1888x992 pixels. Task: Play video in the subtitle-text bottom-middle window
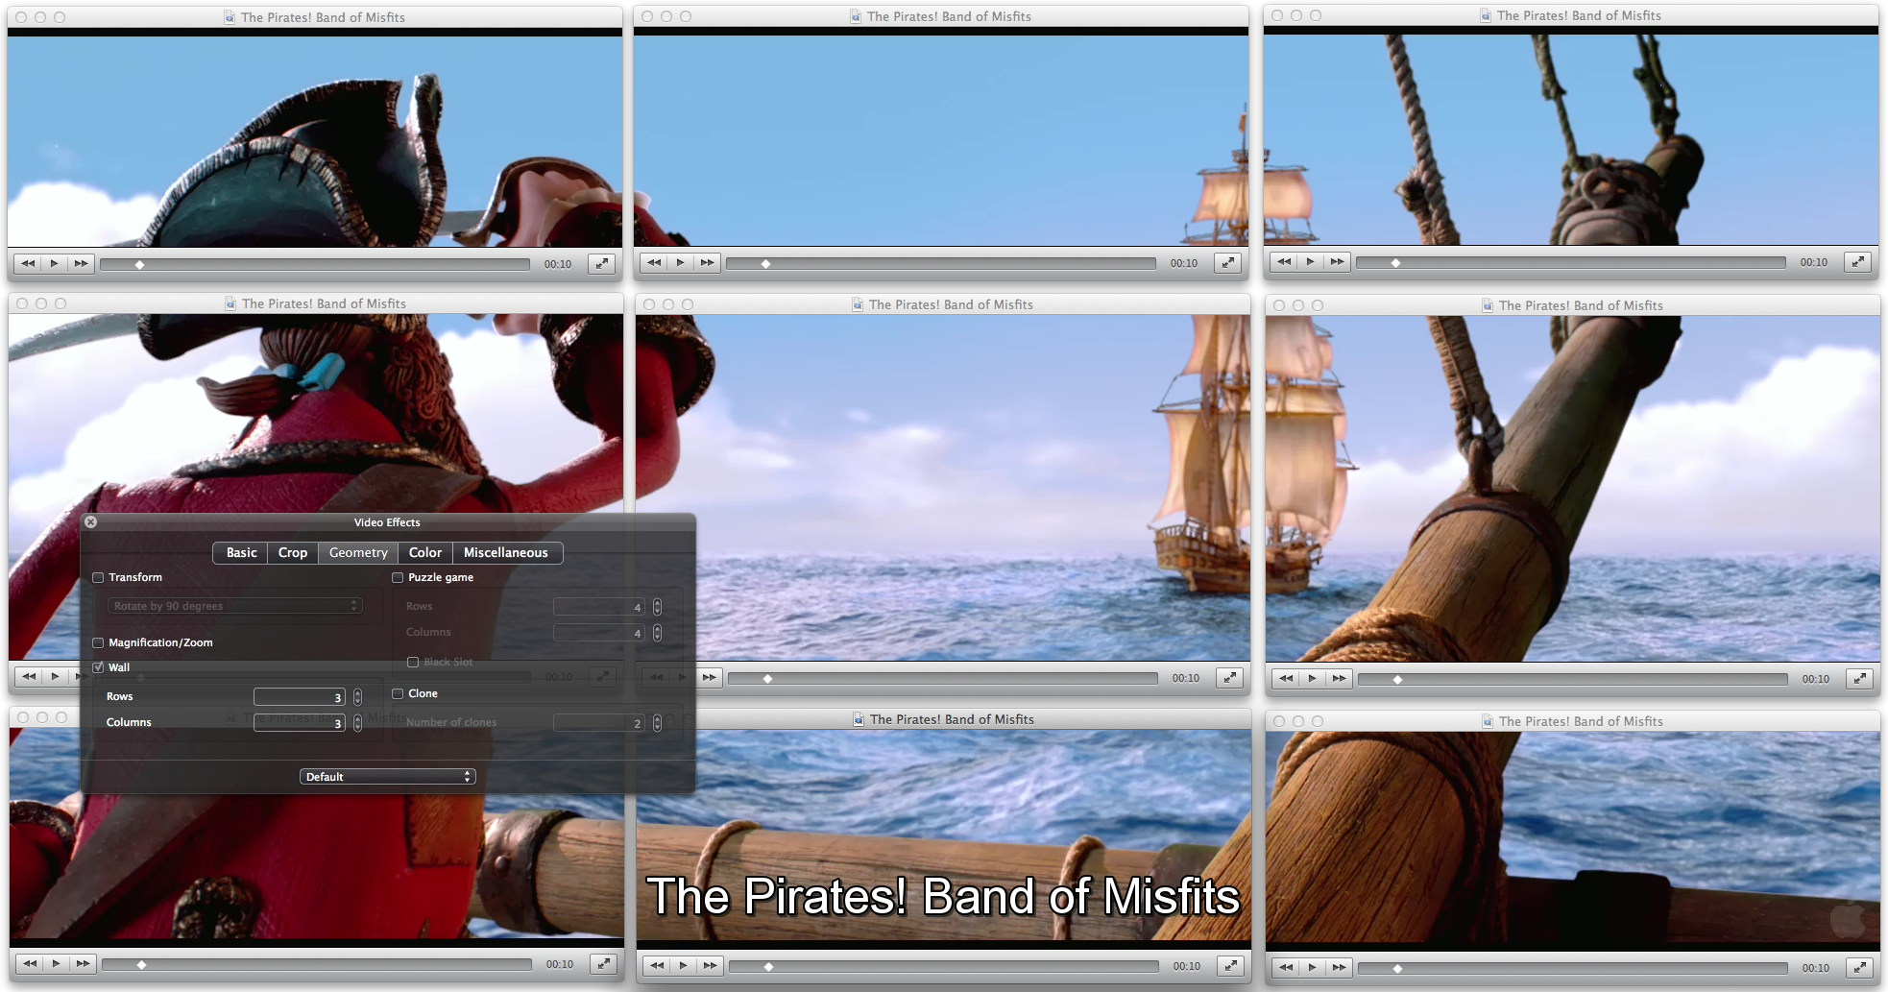tap(683, 965)
